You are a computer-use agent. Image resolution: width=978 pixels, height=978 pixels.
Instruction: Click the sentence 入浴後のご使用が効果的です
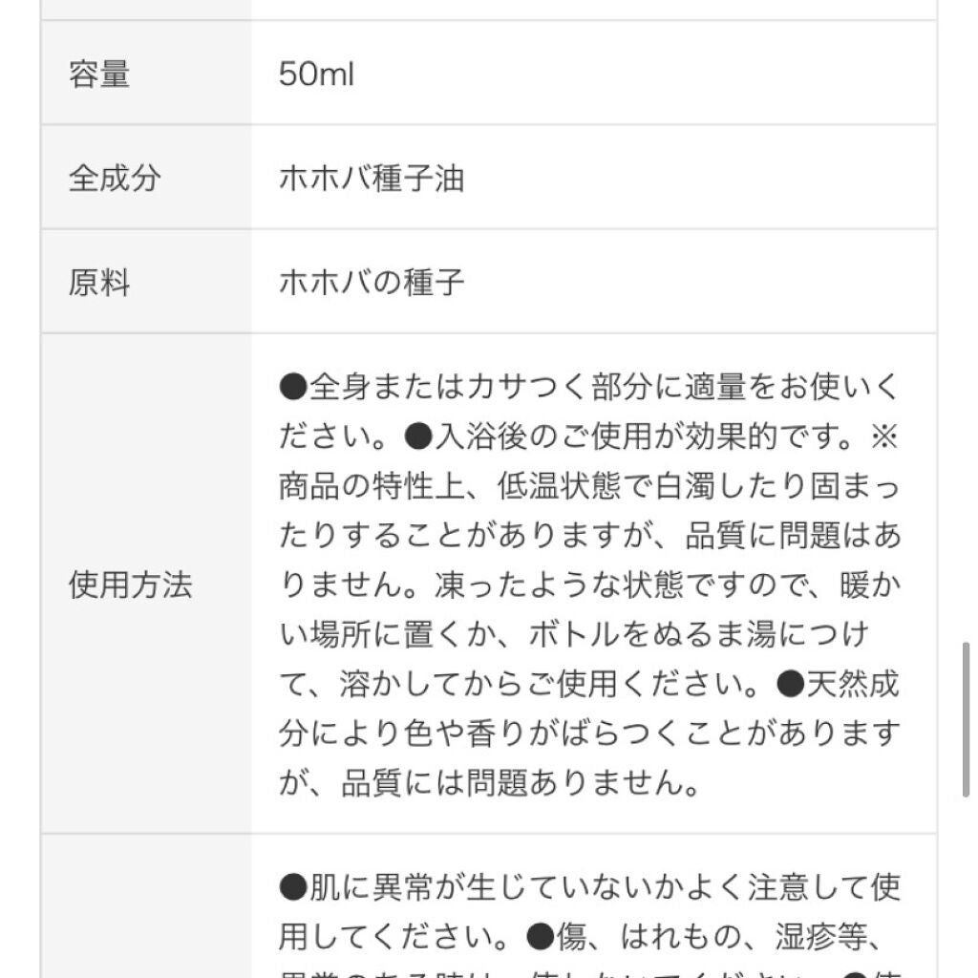point(643,436)
